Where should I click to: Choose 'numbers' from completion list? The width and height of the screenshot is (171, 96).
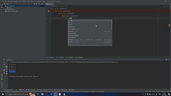90,38
